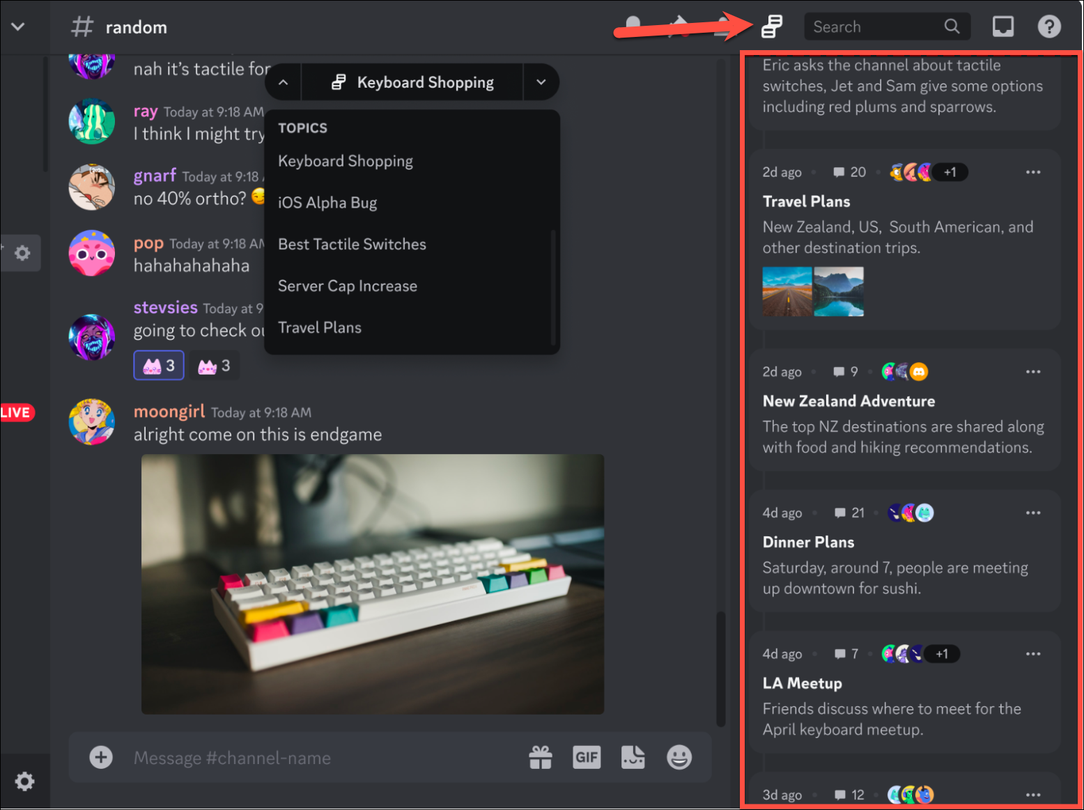Open the keyboard photo attachment
1084x810 pixels.
click(x=373, y=584)
